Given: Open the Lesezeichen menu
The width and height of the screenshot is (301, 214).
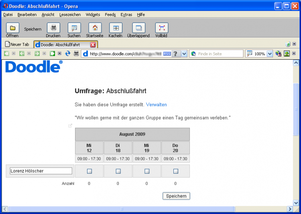Looking at the screenshot, I should coord(70,14).
